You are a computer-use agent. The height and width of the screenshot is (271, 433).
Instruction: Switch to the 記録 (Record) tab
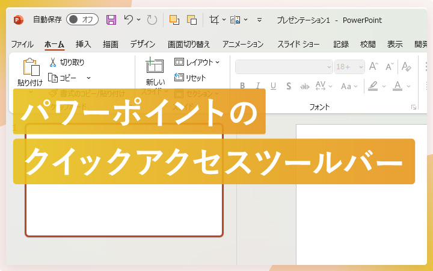[341, 44]
